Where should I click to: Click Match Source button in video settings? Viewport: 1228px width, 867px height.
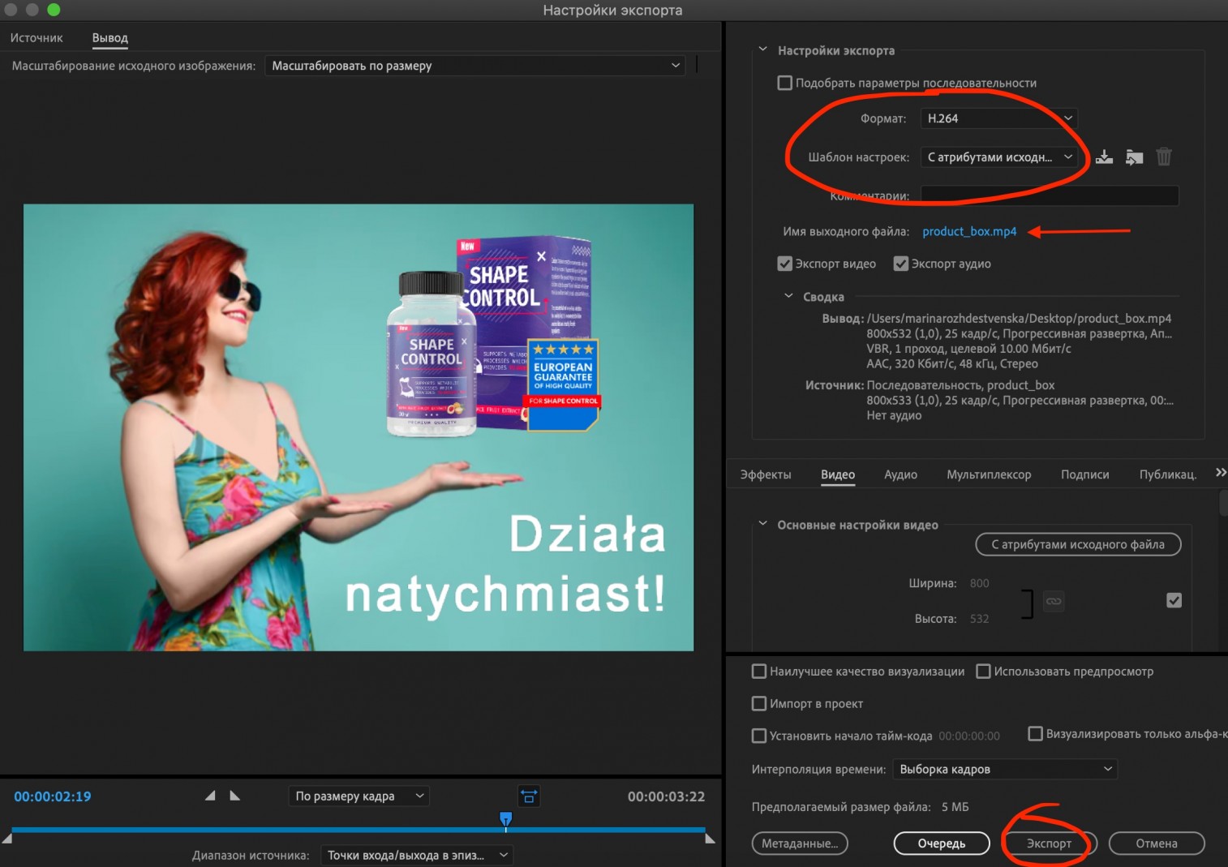point(1078,544)
